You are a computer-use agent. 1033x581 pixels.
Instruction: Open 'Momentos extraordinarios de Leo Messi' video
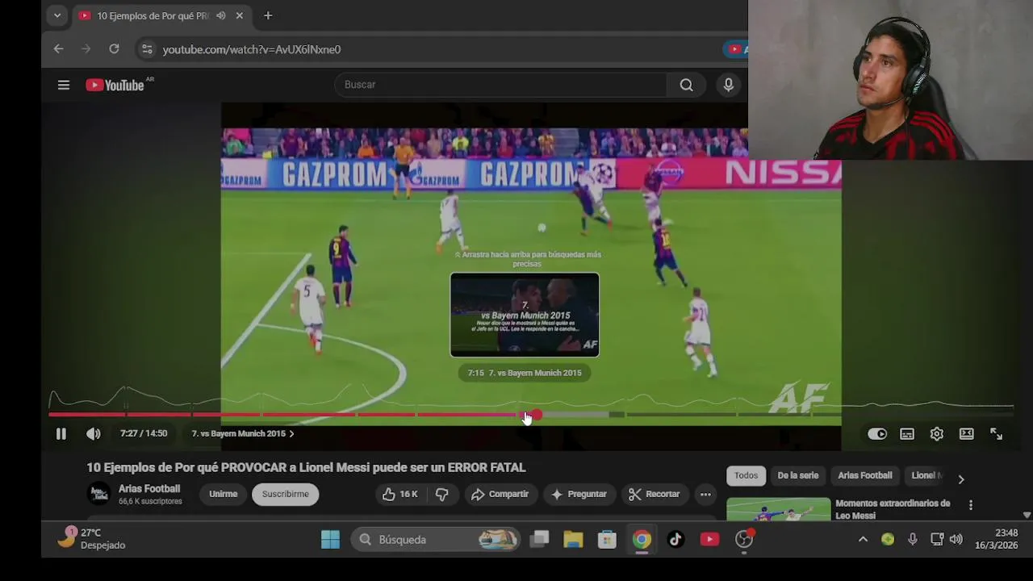pos(893,509)
